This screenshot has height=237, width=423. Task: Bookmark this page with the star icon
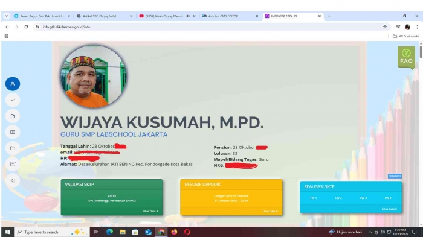point(385,27)
